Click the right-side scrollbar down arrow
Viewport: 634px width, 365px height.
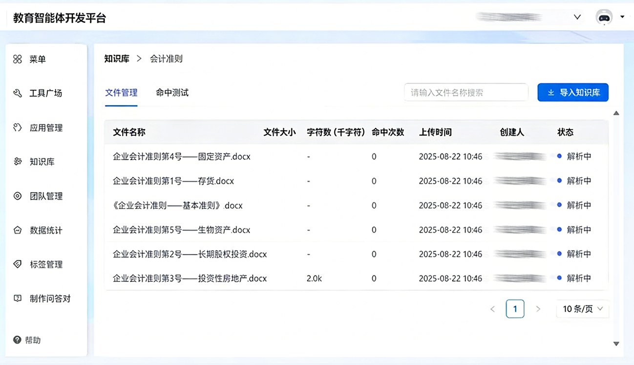(x=616, y=343)
